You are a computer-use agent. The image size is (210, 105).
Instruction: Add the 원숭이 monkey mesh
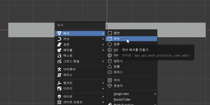pyautogui.click(x=131, y=86)
